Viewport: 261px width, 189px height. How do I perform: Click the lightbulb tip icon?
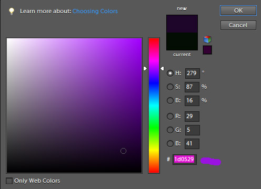[x=12, y=11]
